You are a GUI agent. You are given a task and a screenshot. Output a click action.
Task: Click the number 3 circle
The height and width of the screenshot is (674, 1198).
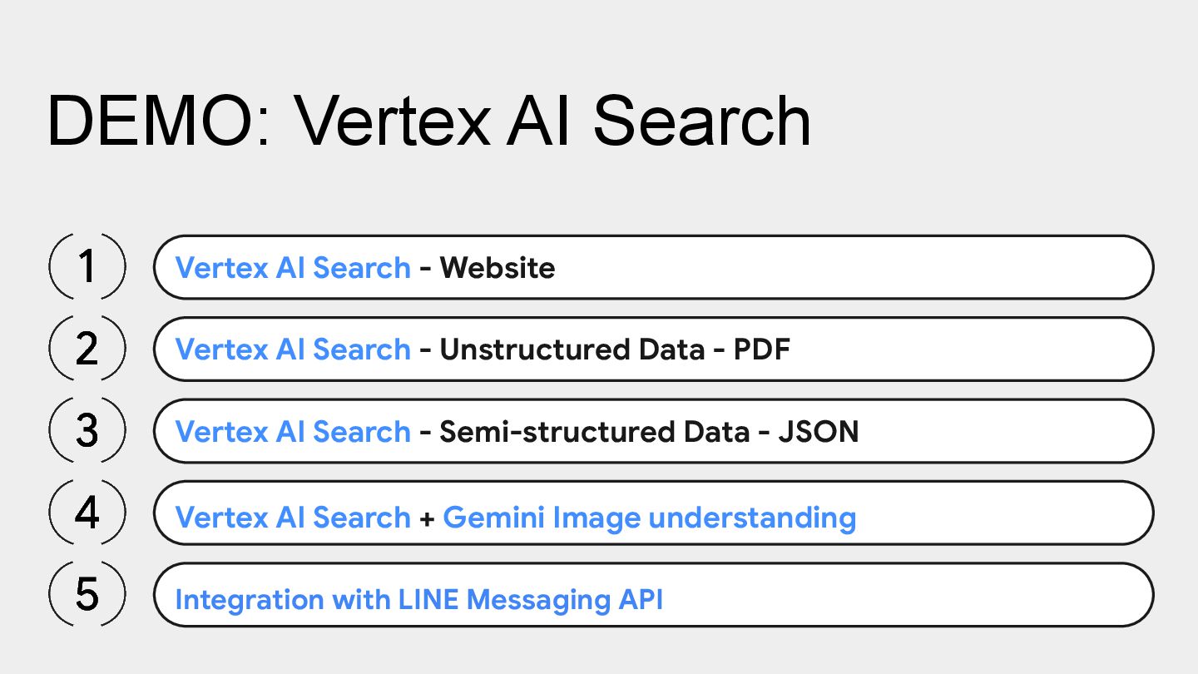click(87, 431)
